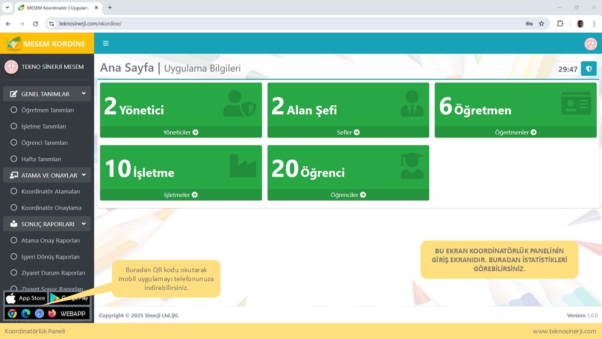The height and width of the screenshot is (339, 602).
Task: Expand the SONUÇ RAPORLARI section chevron
Action: 84,224
